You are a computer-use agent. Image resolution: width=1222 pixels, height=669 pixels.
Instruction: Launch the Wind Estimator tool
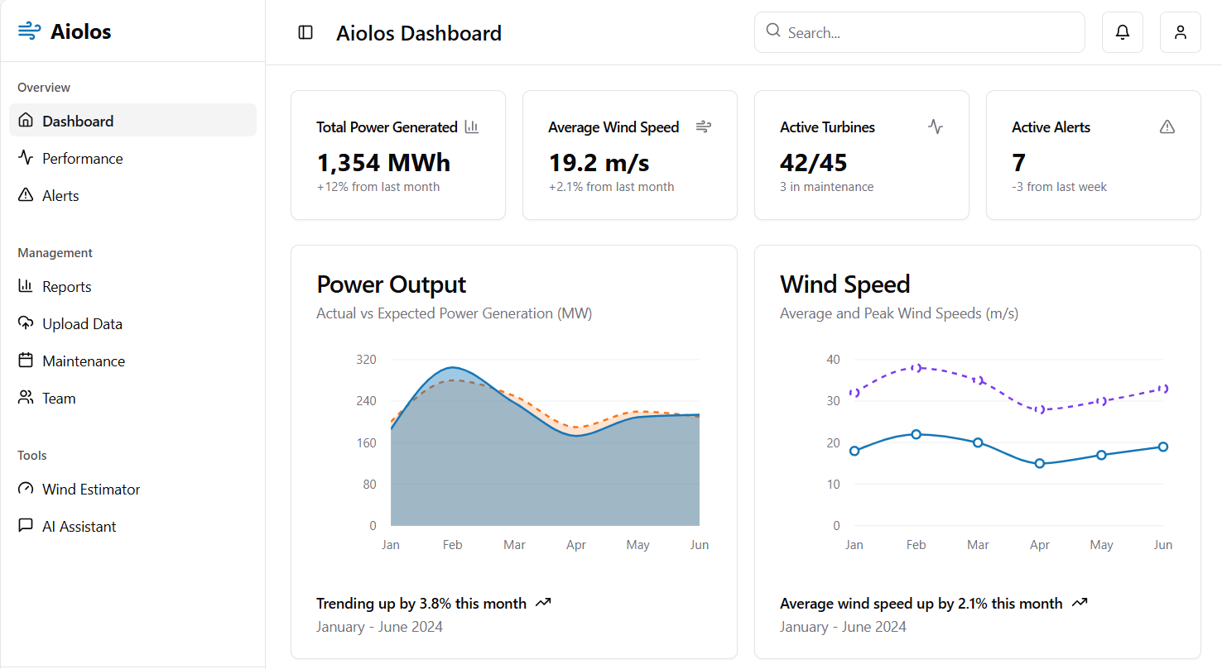pos(91,489)
